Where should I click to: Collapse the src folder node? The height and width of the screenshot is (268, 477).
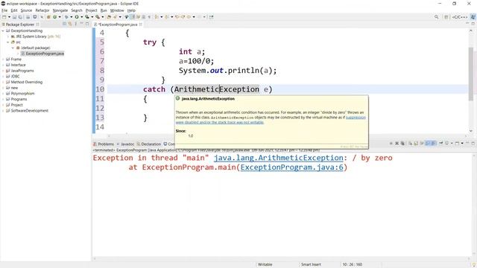tap(8, 42)
